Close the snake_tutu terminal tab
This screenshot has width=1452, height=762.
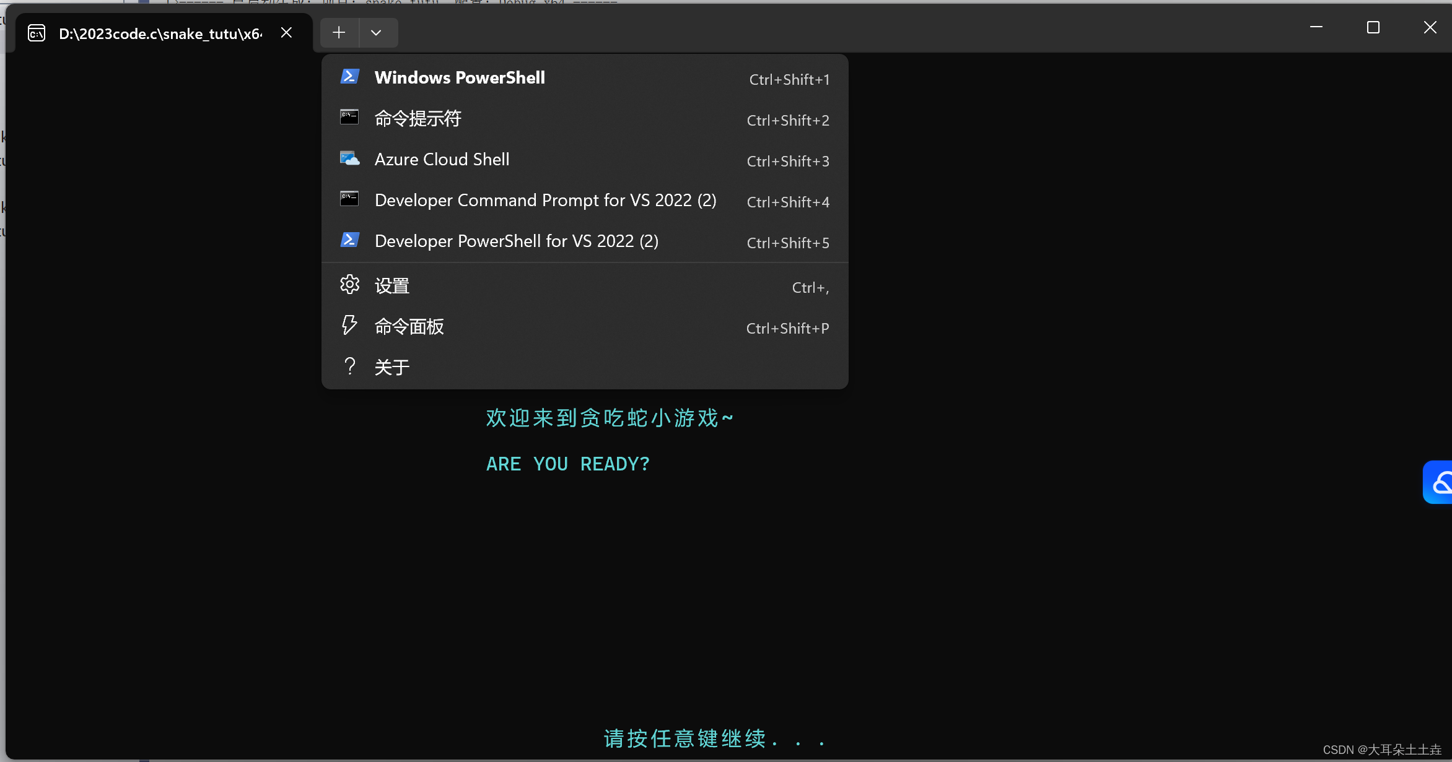click(x=286, y=33)
